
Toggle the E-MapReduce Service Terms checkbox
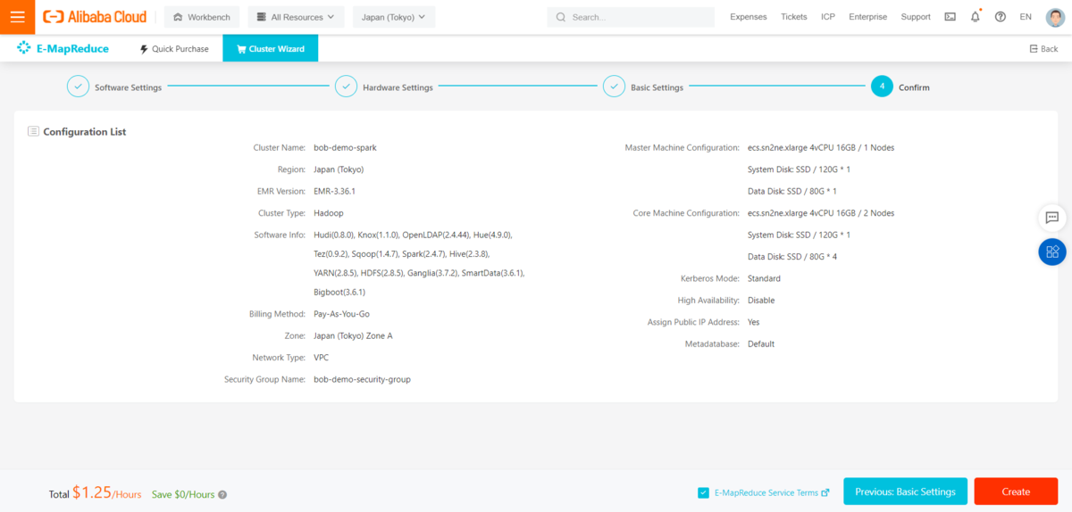pos(704,492)
